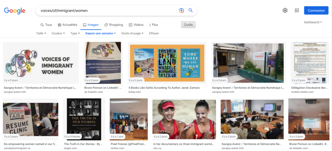The width and height of the screenshot is (332, 151).
Task: Open the SafeSearch dropdown
Action: coord(313,22)
